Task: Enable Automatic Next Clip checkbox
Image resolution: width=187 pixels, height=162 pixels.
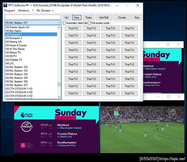Action: click(x=64, y=23)
